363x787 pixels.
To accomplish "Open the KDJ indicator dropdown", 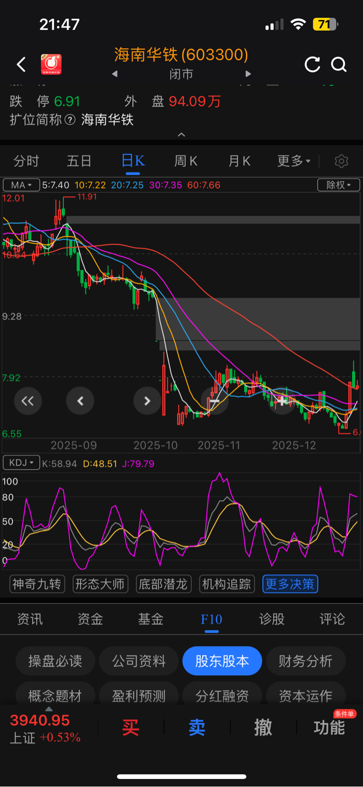I will pyautogui.click(x=21, y=462).
